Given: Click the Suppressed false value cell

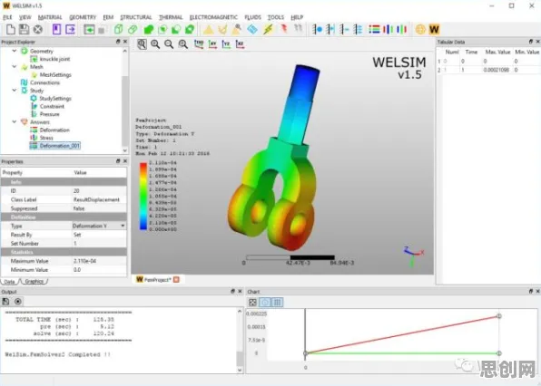Looking at the screenshot, I should point(99,208).
